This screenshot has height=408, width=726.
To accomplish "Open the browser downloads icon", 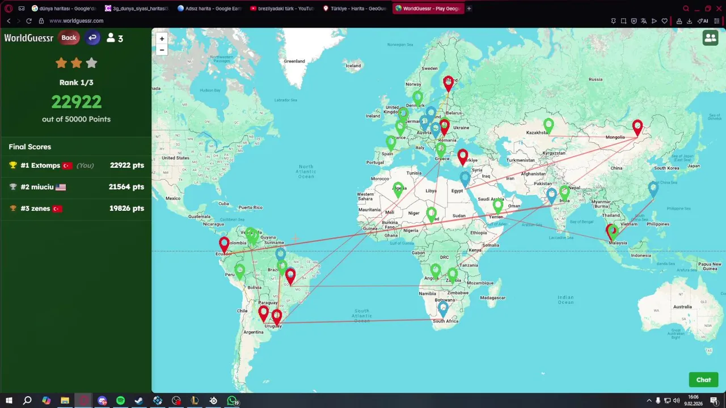I will pos(689,21).
